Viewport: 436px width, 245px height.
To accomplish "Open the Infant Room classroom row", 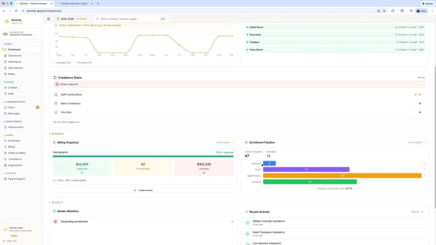I will point(335,27).
